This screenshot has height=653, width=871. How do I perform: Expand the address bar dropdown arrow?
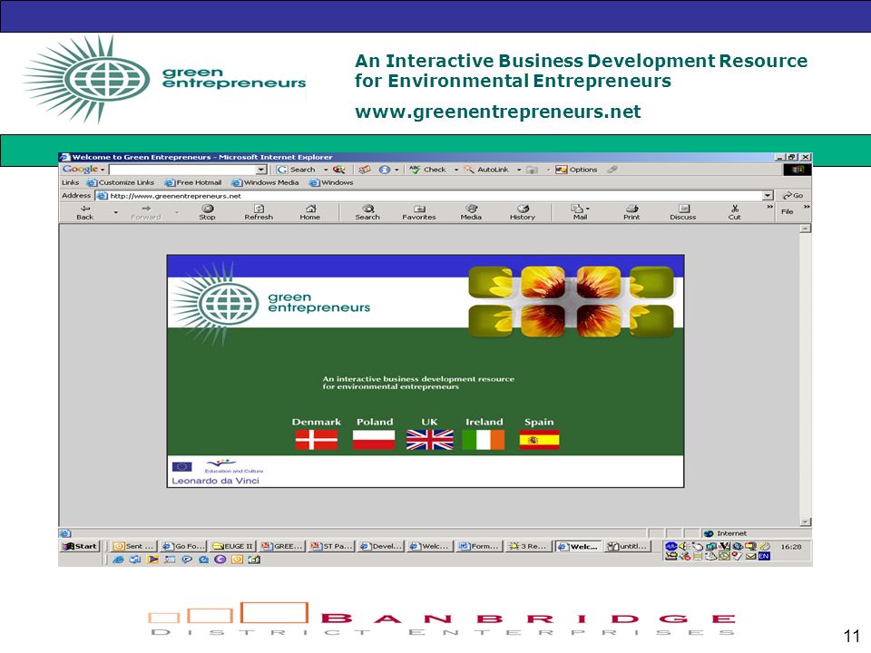[x=768, y=196]
